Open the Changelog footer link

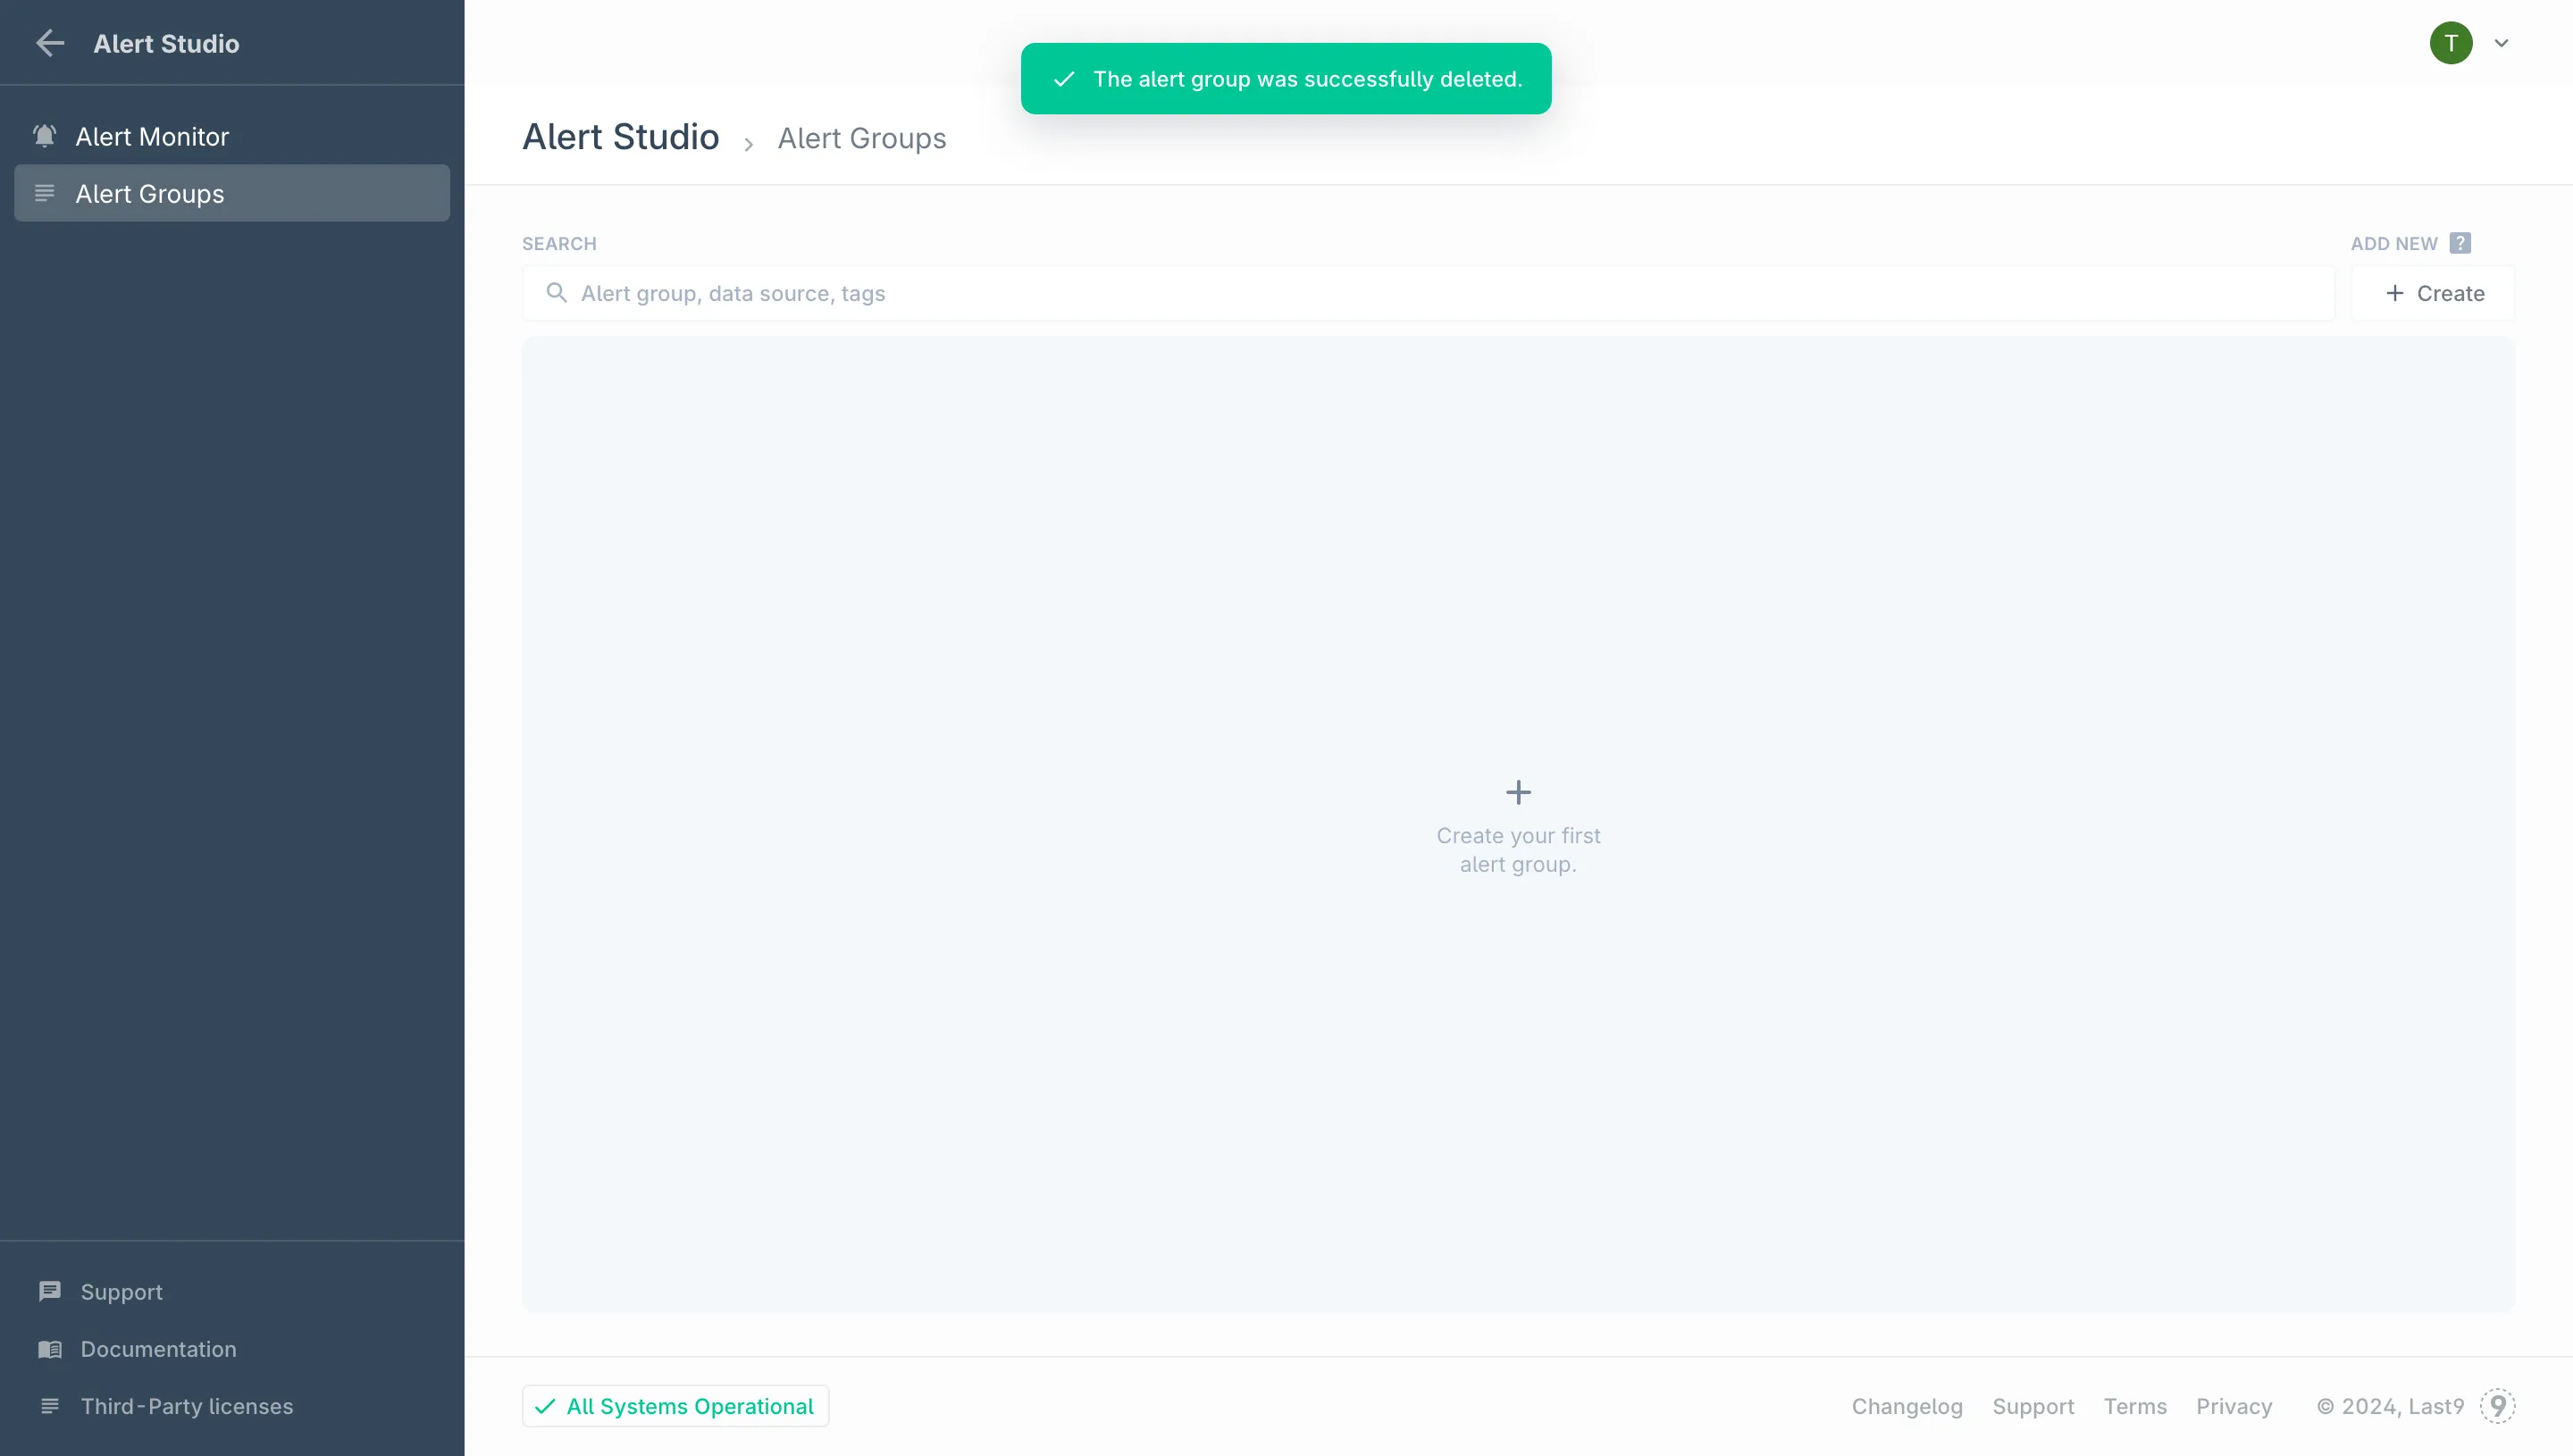pos(1907,1406)
